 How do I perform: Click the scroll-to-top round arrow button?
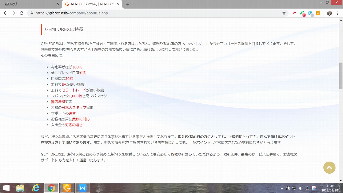point(329,168)
